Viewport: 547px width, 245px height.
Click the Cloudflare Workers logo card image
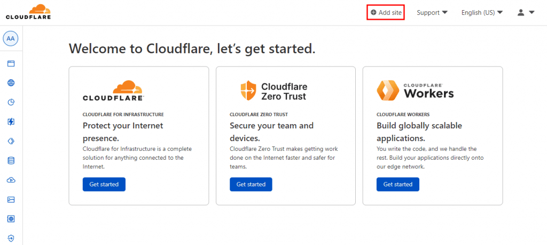(415, 91)
